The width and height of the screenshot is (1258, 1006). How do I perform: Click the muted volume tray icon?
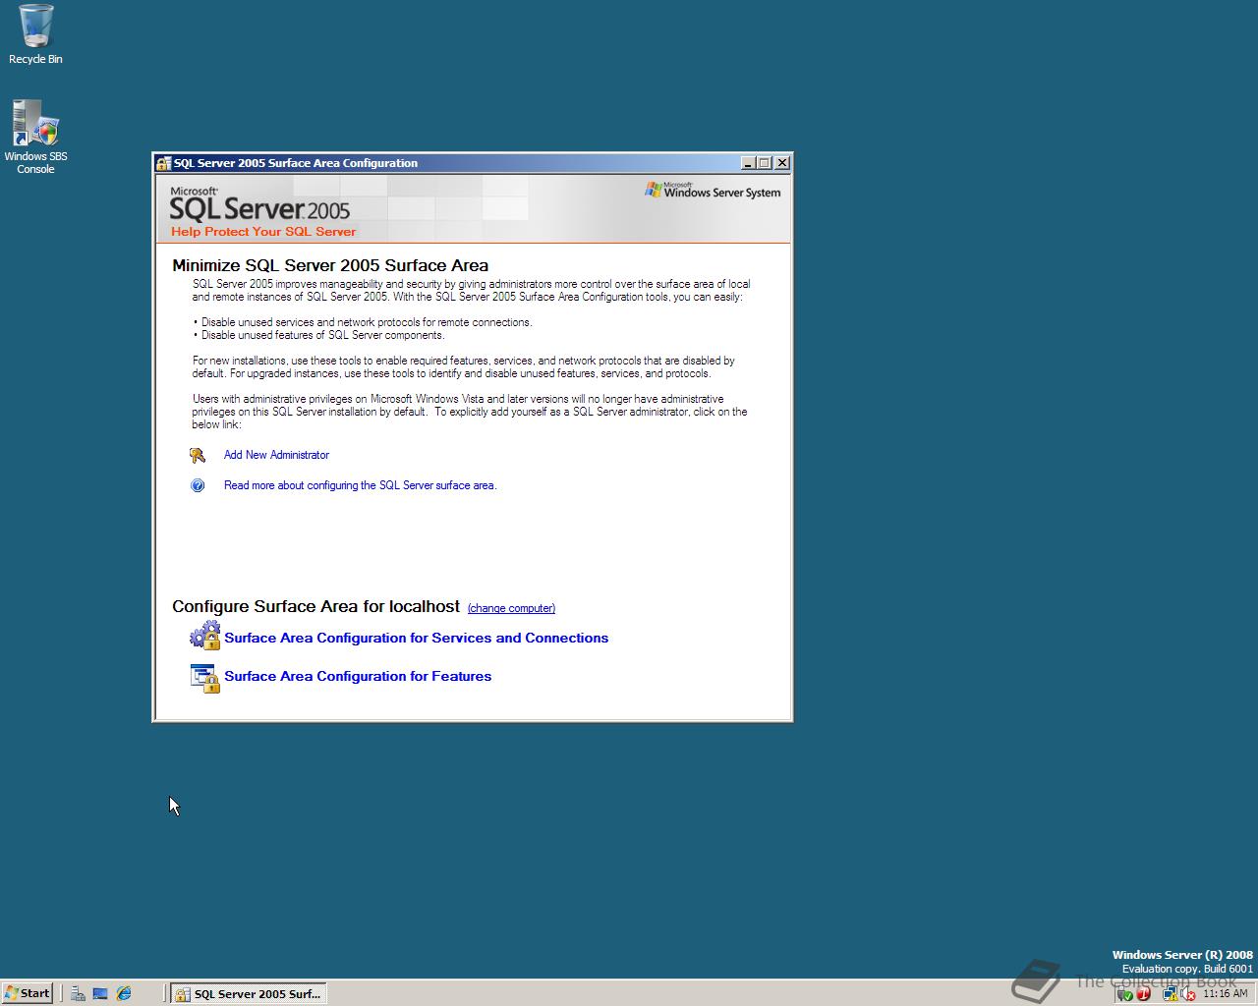[x=1188, y=994]
